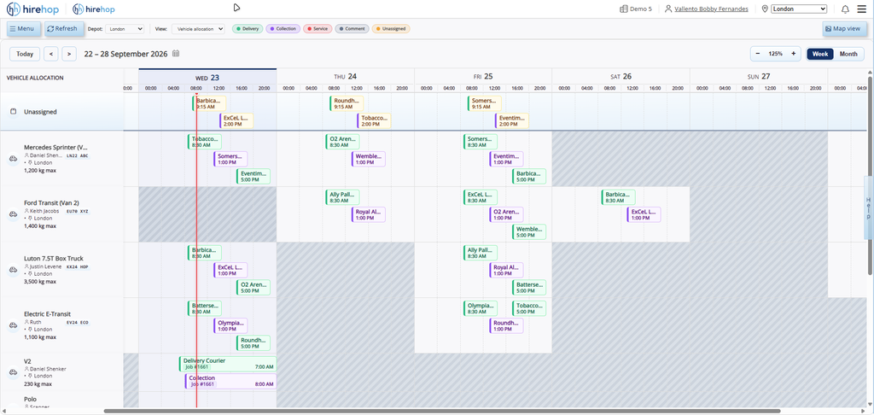Go to Today
The width and height of the screenshot is (874, 415).
click(25, 54)
